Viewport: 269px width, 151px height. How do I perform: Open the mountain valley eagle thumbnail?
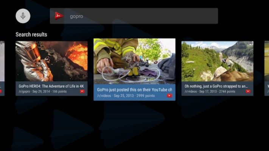pyautogui.click(x=218, y=61)
